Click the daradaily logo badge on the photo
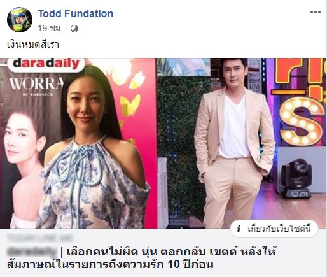Screen dimensions: 327x277 [46, 64]
